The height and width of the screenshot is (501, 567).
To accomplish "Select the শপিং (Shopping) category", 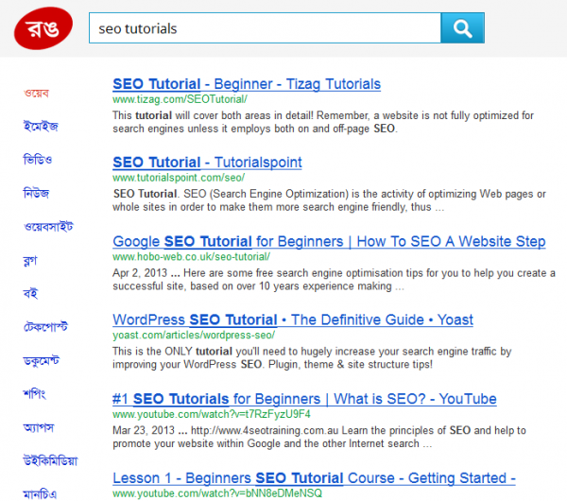I will pos(34,393).
